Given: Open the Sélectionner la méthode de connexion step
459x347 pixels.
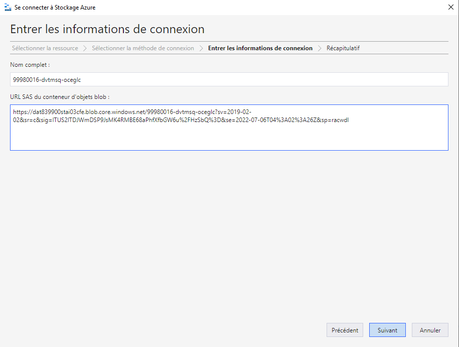Looking at the screenshot, I should click(143, 48).
